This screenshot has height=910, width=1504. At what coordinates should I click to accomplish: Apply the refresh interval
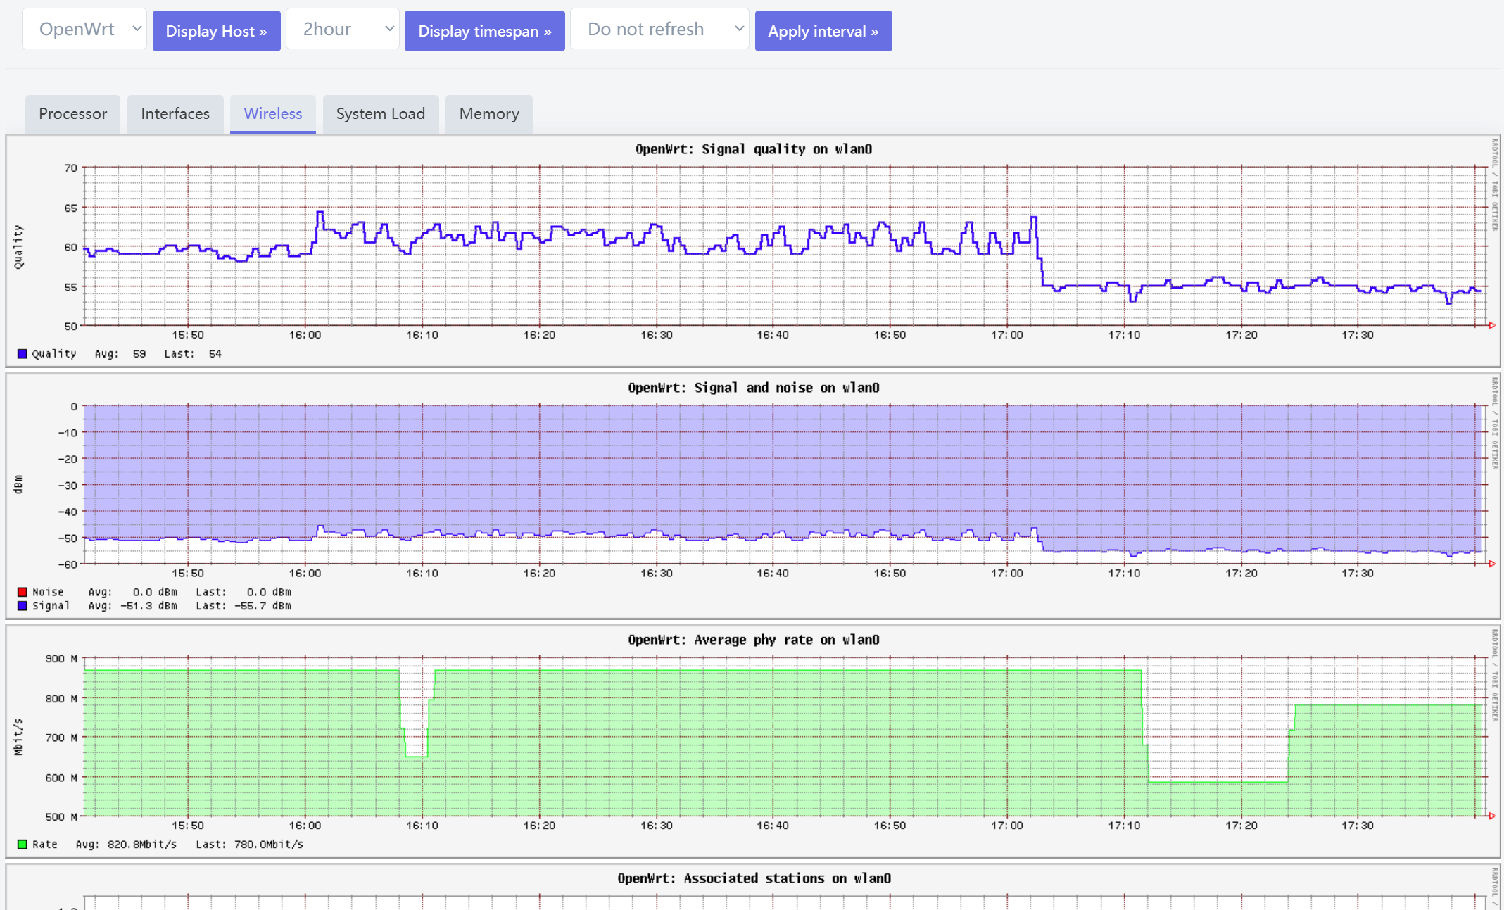pos(823,30)
